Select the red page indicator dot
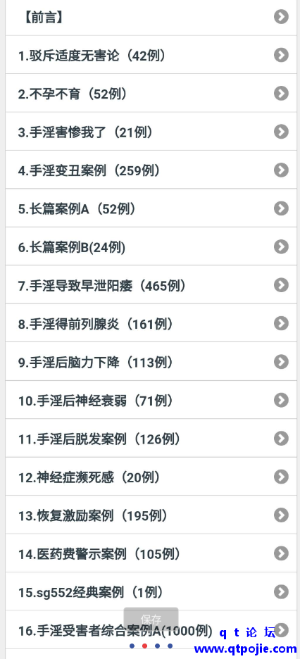The height and width of the screenshot is (659, 300). click(144, 646)
